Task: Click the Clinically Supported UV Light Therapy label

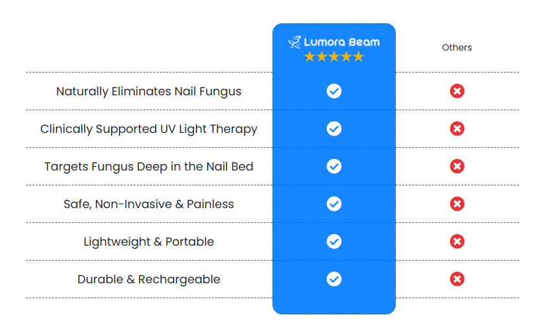Action: [149, 129]
